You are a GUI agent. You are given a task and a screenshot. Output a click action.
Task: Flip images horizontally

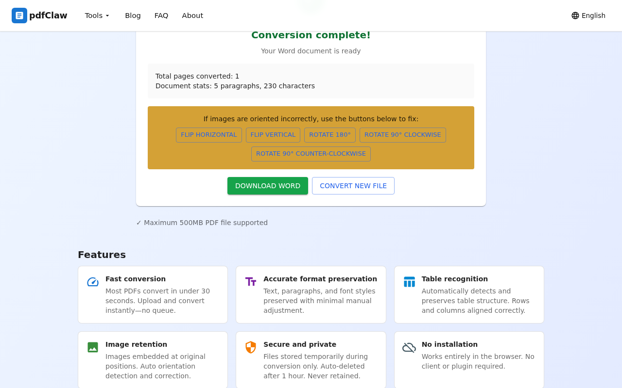tap(209, 135)
